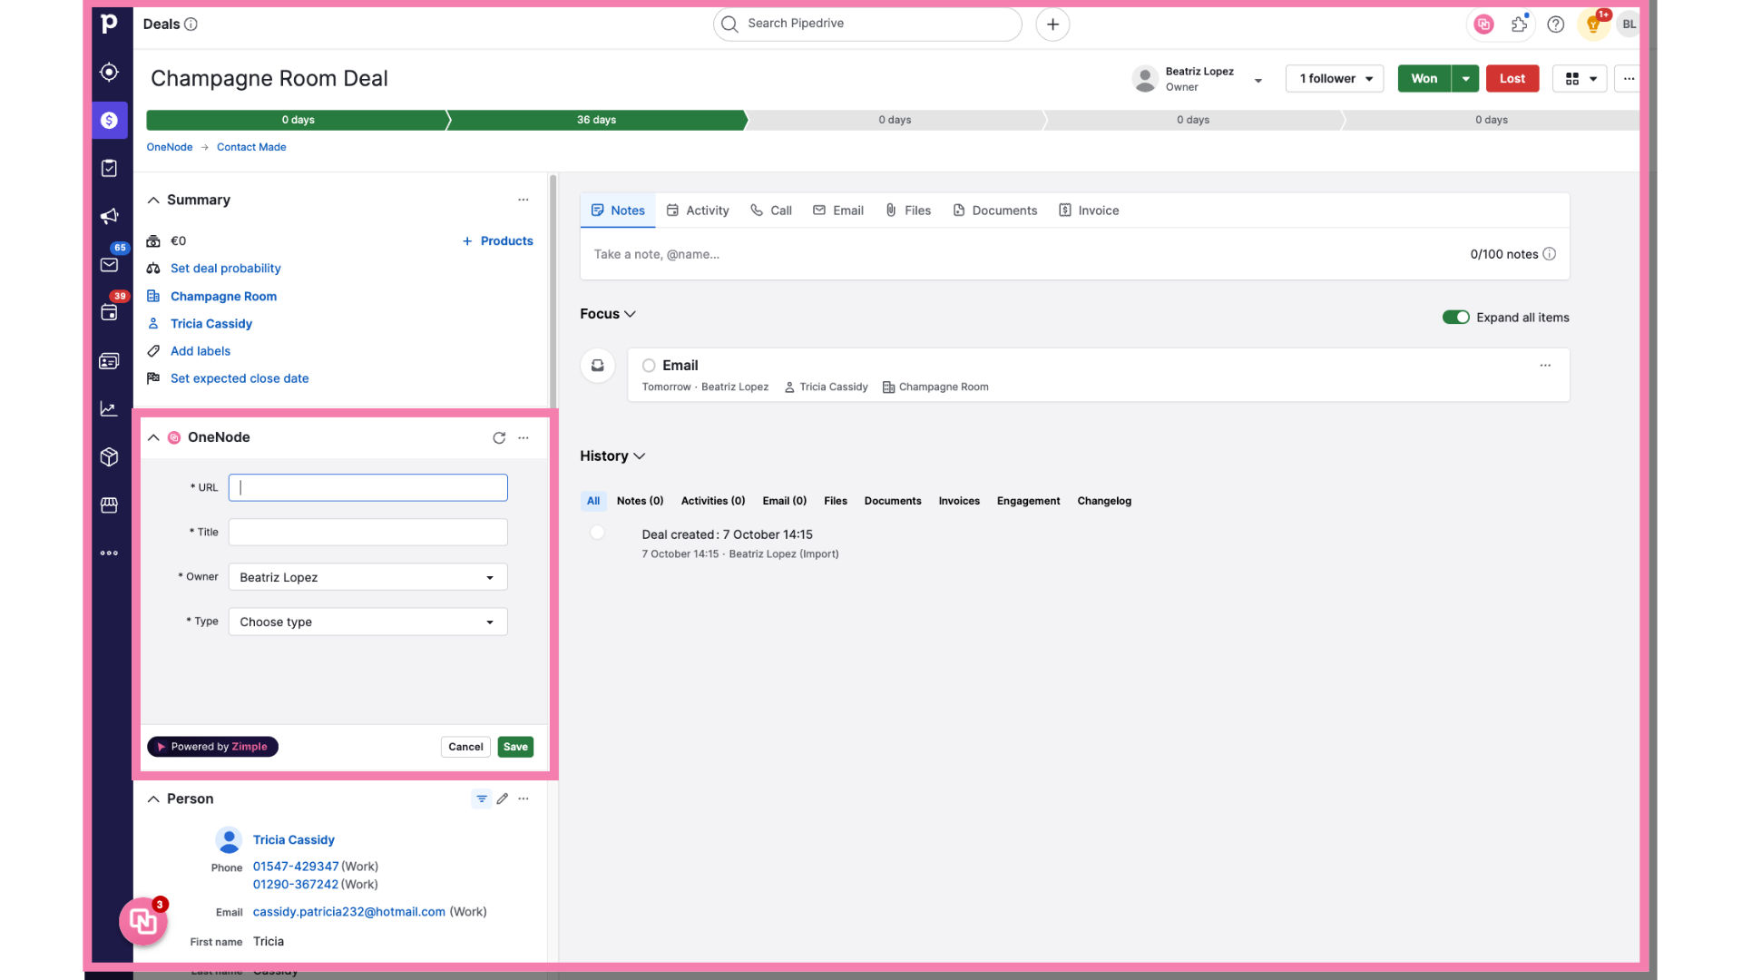Open the Insights chart icon in sidebar
The image size is (1742, 980).
click(x=109, y=409)
